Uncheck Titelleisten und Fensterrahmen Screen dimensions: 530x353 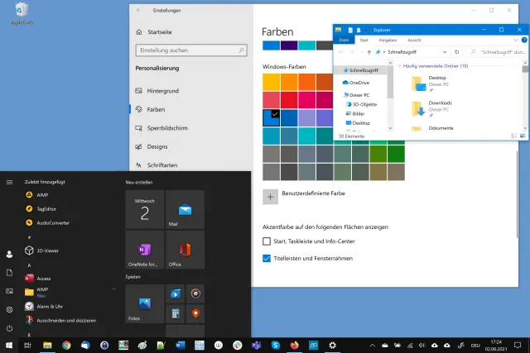[267, 259]
